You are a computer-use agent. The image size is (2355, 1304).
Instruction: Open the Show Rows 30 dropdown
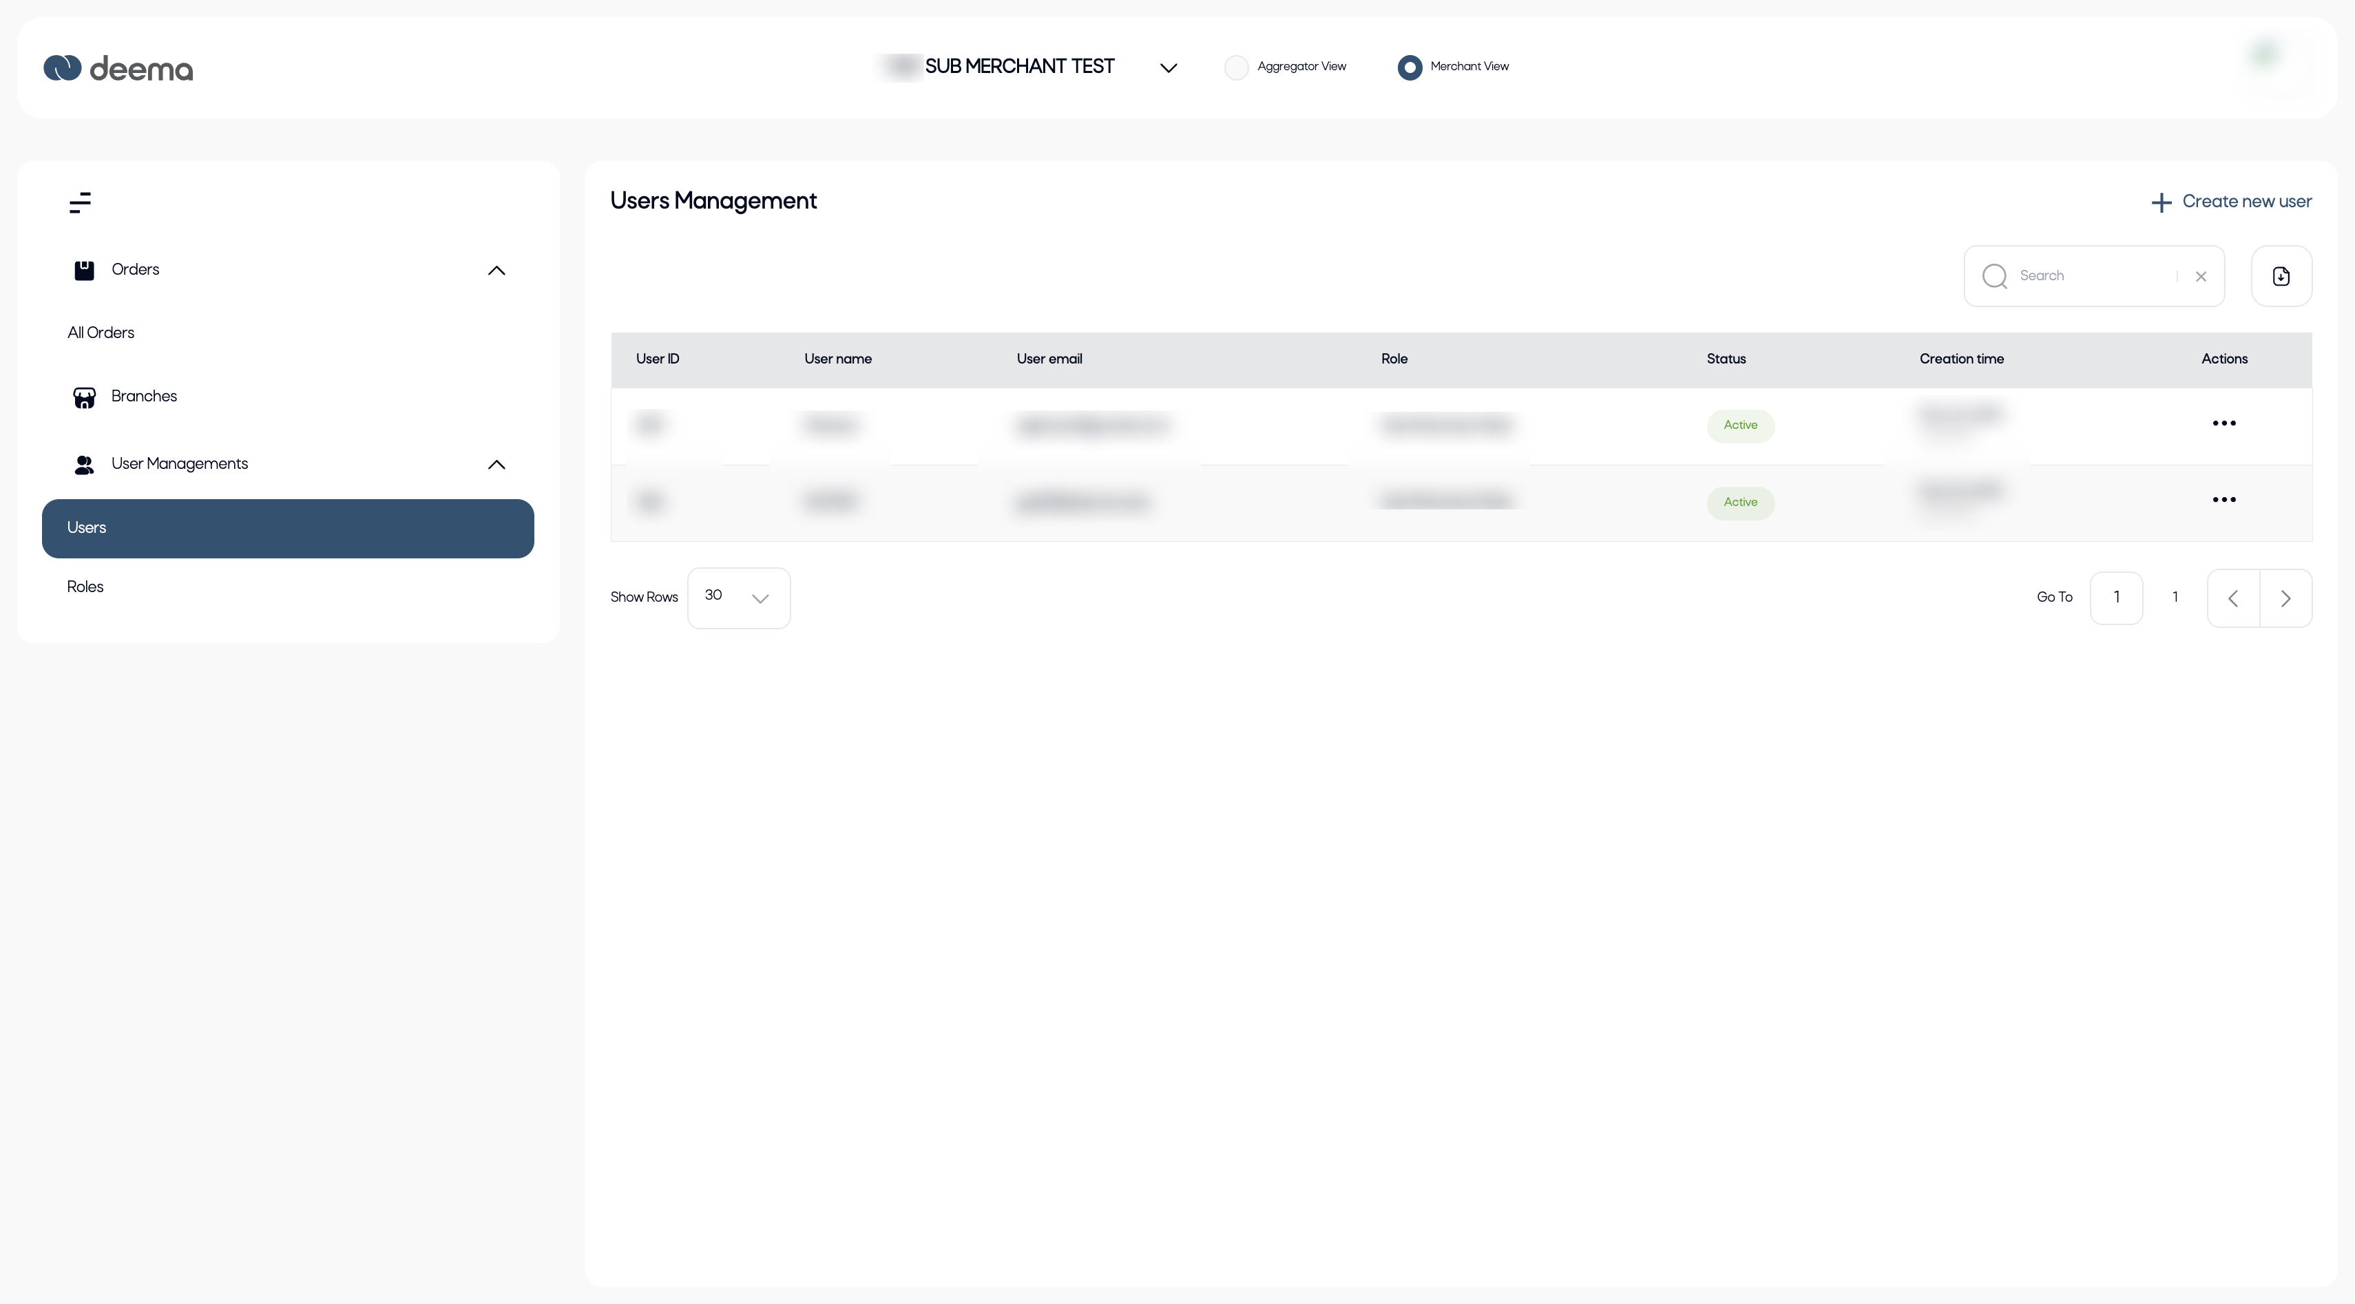click(x=737, y=598)
